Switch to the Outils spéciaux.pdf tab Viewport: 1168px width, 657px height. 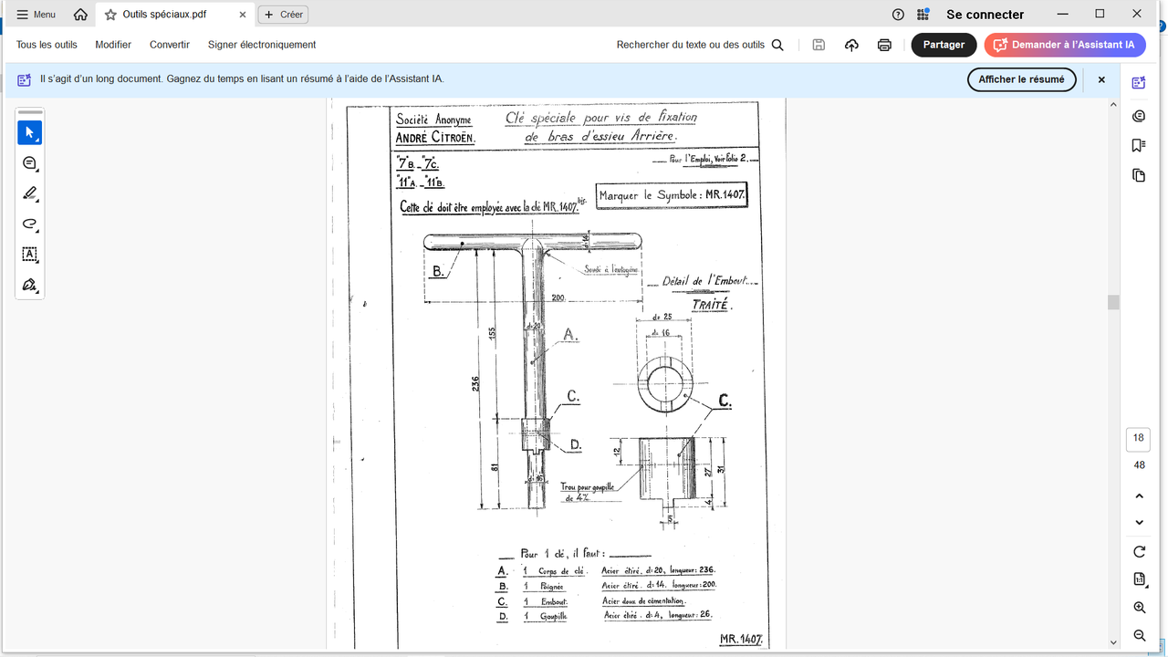pyautogui.click(x=175, y=15)
